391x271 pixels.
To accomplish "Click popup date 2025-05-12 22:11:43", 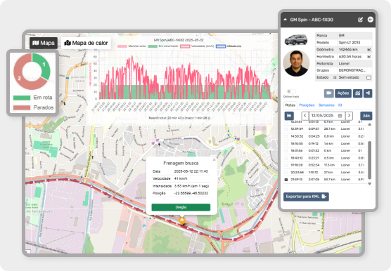I will click(191, 171).
